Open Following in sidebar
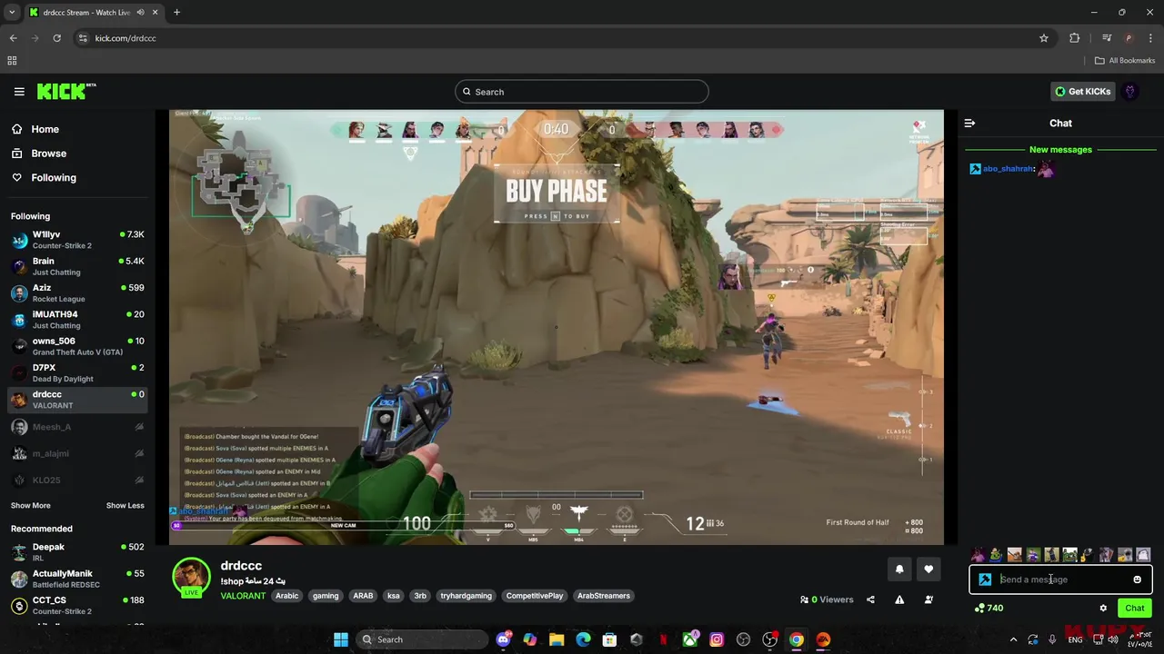Screen dimensions: 1164x654 [54, 178]
